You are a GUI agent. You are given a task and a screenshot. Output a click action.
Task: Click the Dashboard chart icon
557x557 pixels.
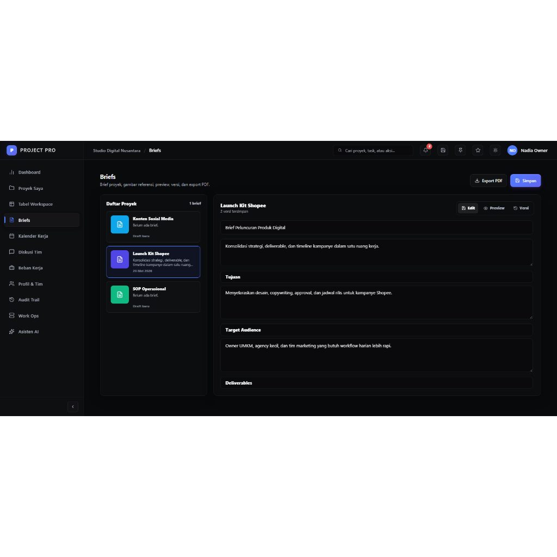12,172
